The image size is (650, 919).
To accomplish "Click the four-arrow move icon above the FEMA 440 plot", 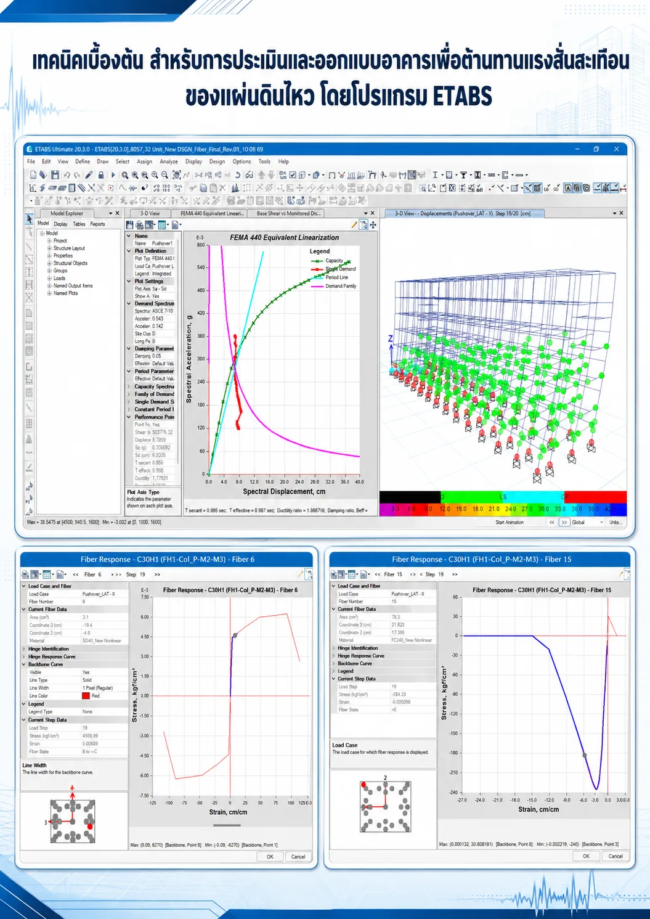I will (373, 225).
